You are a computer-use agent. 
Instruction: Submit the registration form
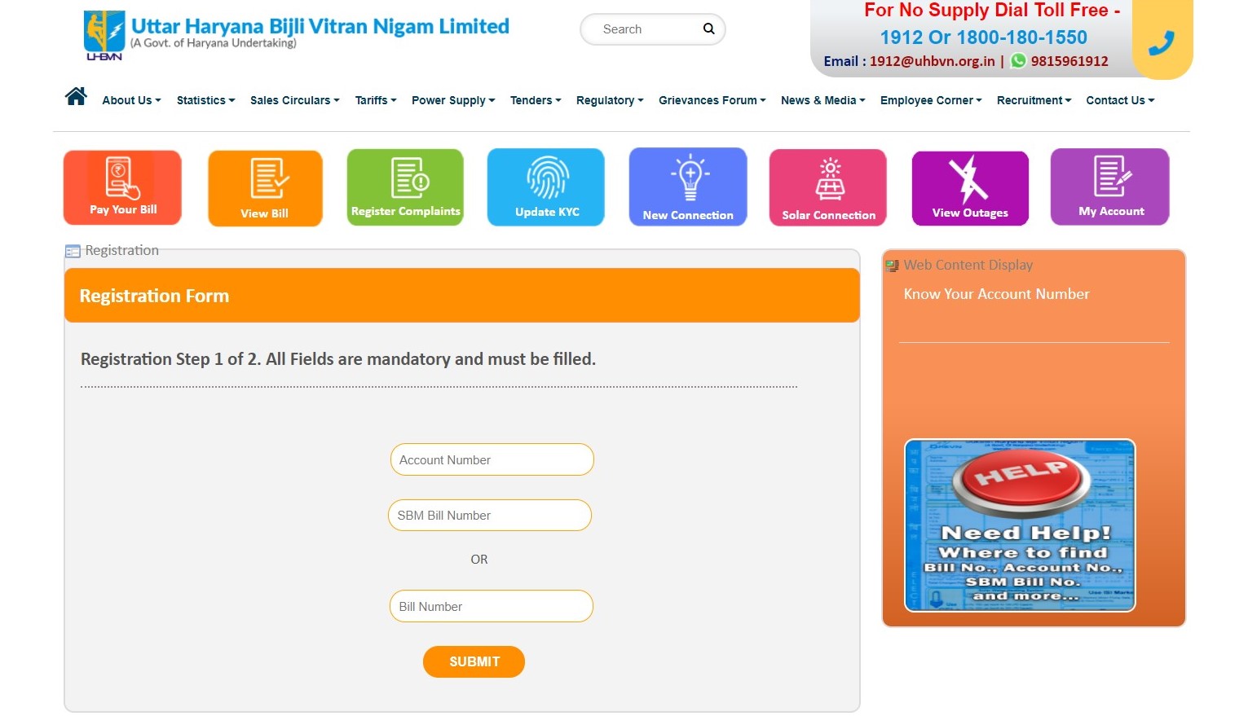pyautogui.click(x=474, y=661)
